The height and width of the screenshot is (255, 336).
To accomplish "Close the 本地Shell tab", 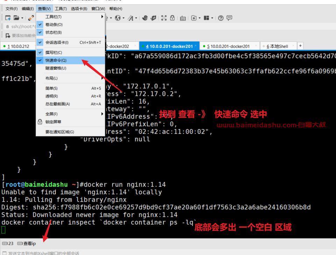I will tap(293, 46).
